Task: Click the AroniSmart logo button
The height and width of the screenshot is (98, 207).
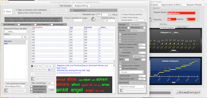Action: pos(188,93)
